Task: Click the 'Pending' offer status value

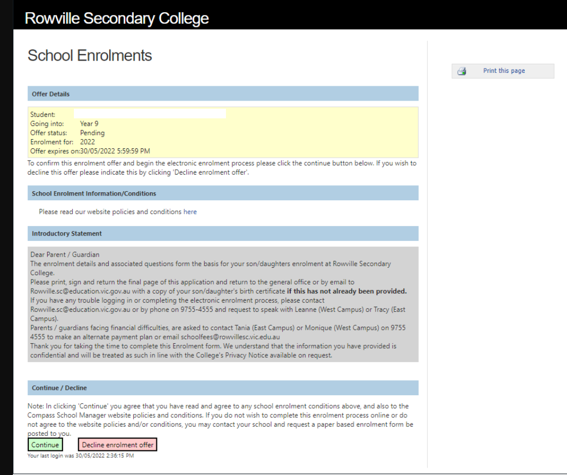Action: coord(92,133)
